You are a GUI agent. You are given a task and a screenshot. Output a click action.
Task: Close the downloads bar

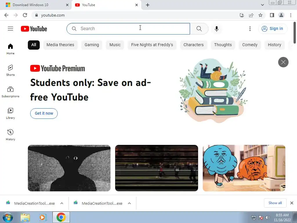point(292,203)
